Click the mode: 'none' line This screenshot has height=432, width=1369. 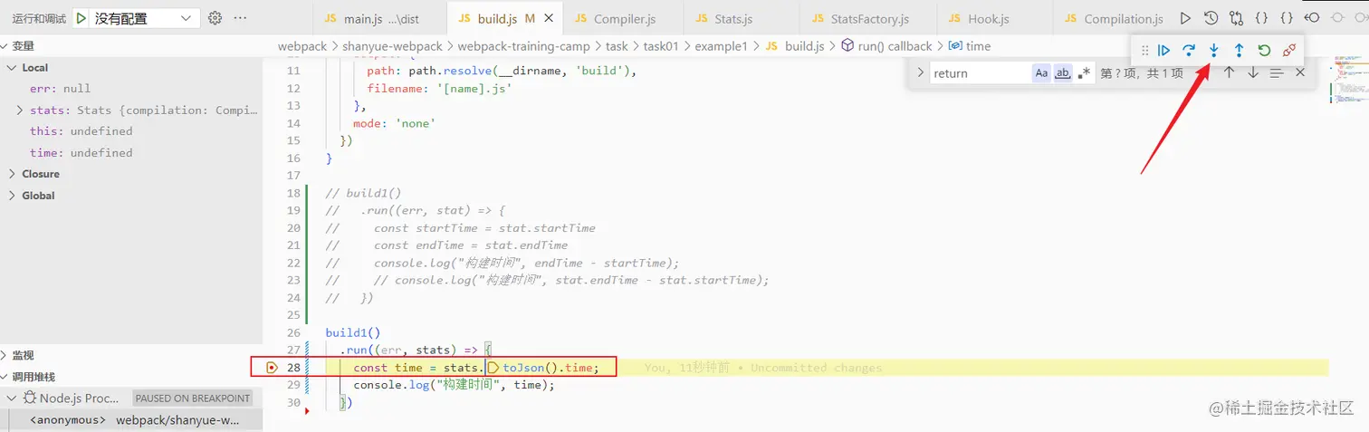(x=395, y=123)
